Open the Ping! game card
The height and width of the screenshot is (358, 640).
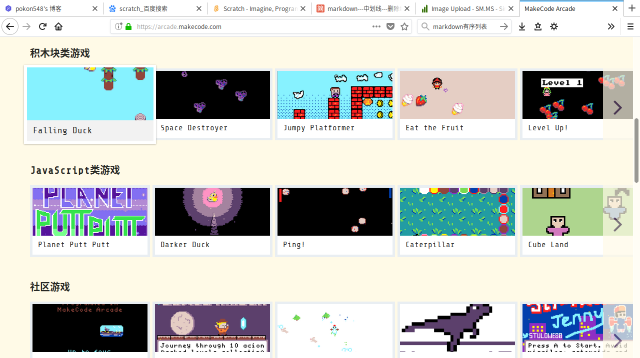(x=335, y=221)
